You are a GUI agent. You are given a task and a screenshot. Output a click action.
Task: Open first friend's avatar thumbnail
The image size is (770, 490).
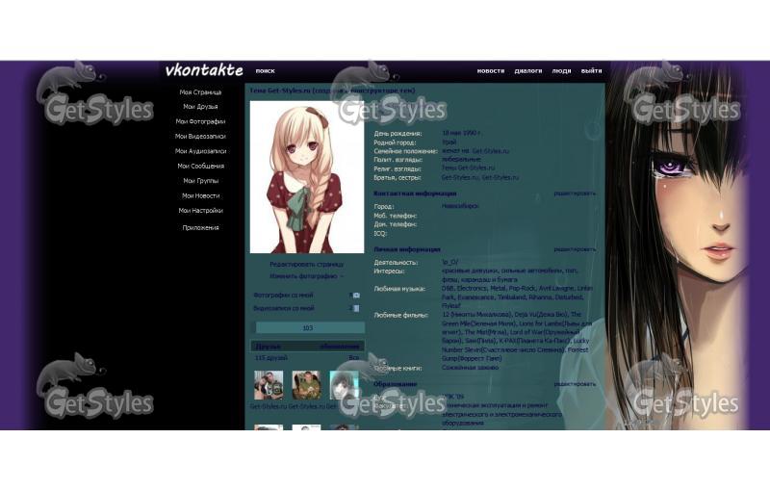pos(269,385)
